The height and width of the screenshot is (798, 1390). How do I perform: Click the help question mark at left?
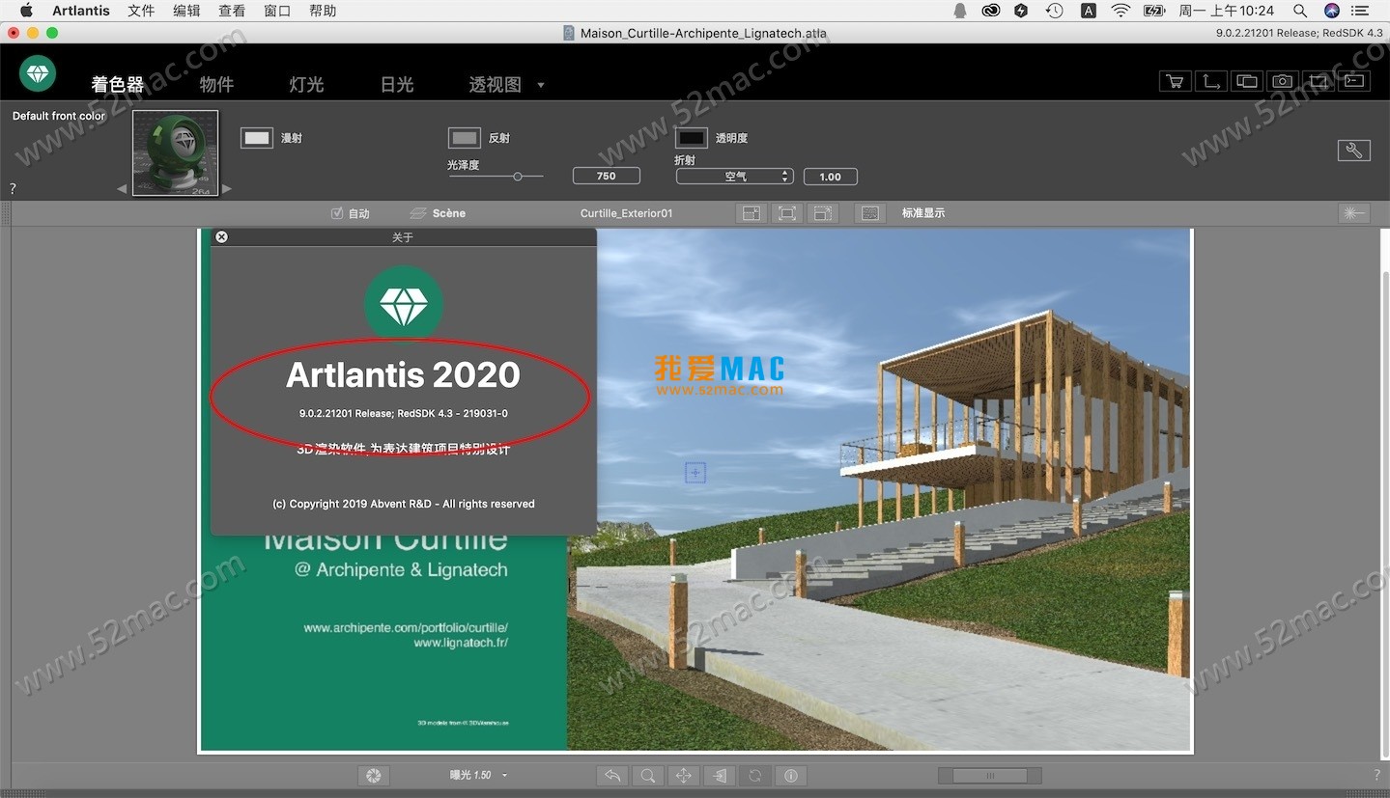tap(13, 189)
